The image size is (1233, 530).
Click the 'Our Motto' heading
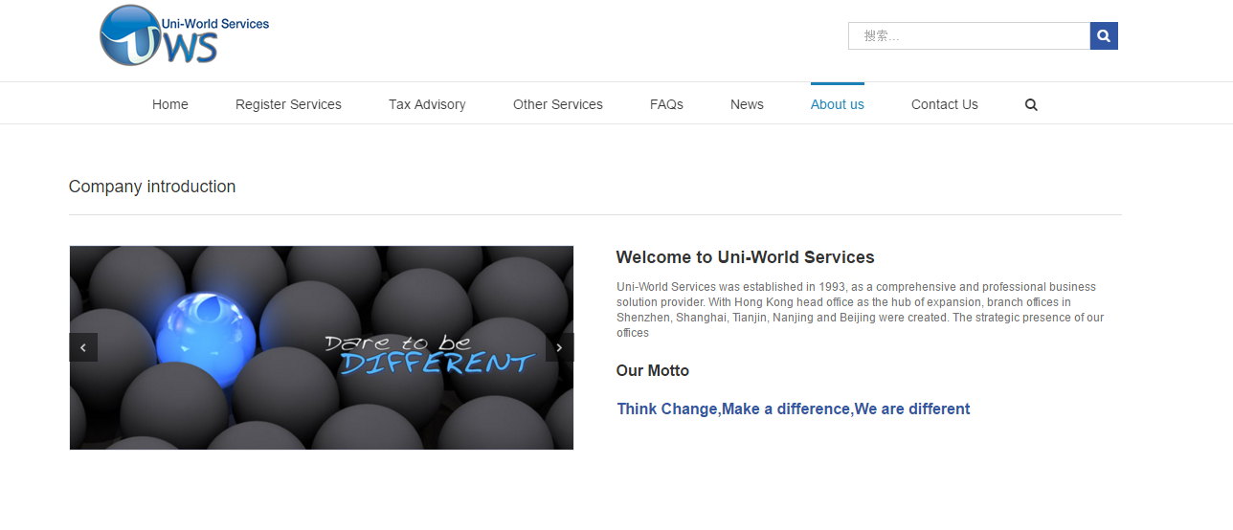pos(652,371)
